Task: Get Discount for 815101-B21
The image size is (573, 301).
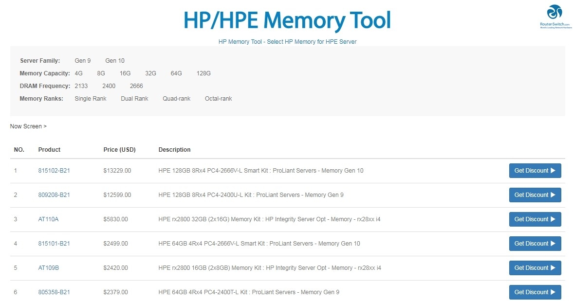Action: coord(535,244)
